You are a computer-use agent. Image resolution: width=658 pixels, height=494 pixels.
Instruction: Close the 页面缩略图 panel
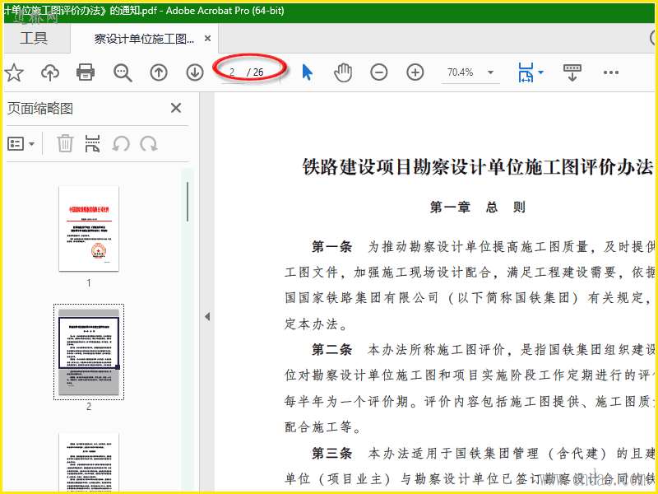[176, 108]
